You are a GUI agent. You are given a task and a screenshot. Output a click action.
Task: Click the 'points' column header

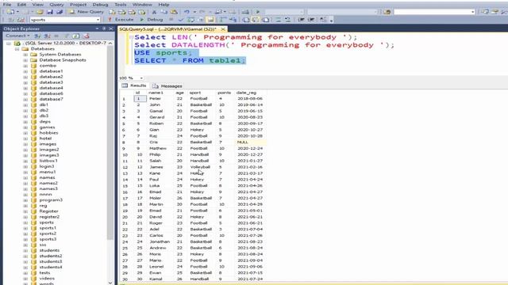(x=224, y=93)
